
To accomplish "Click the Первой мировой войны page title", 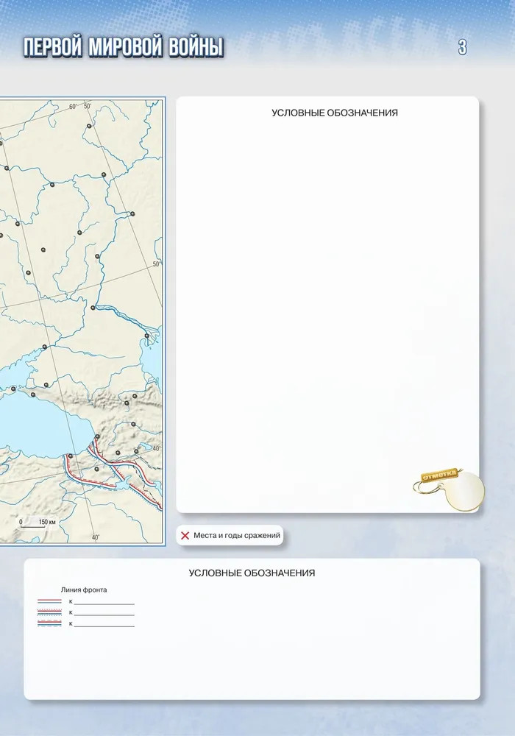I will [122, 49].
